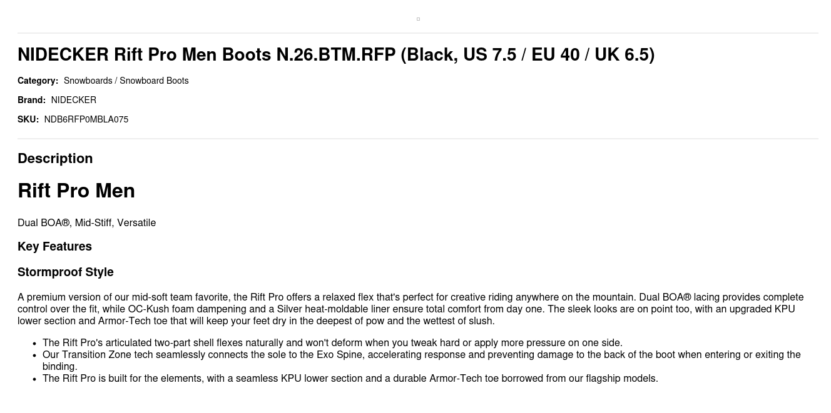Click the Description heading
Screen dimensions: 831x413
tap(55, 159)
